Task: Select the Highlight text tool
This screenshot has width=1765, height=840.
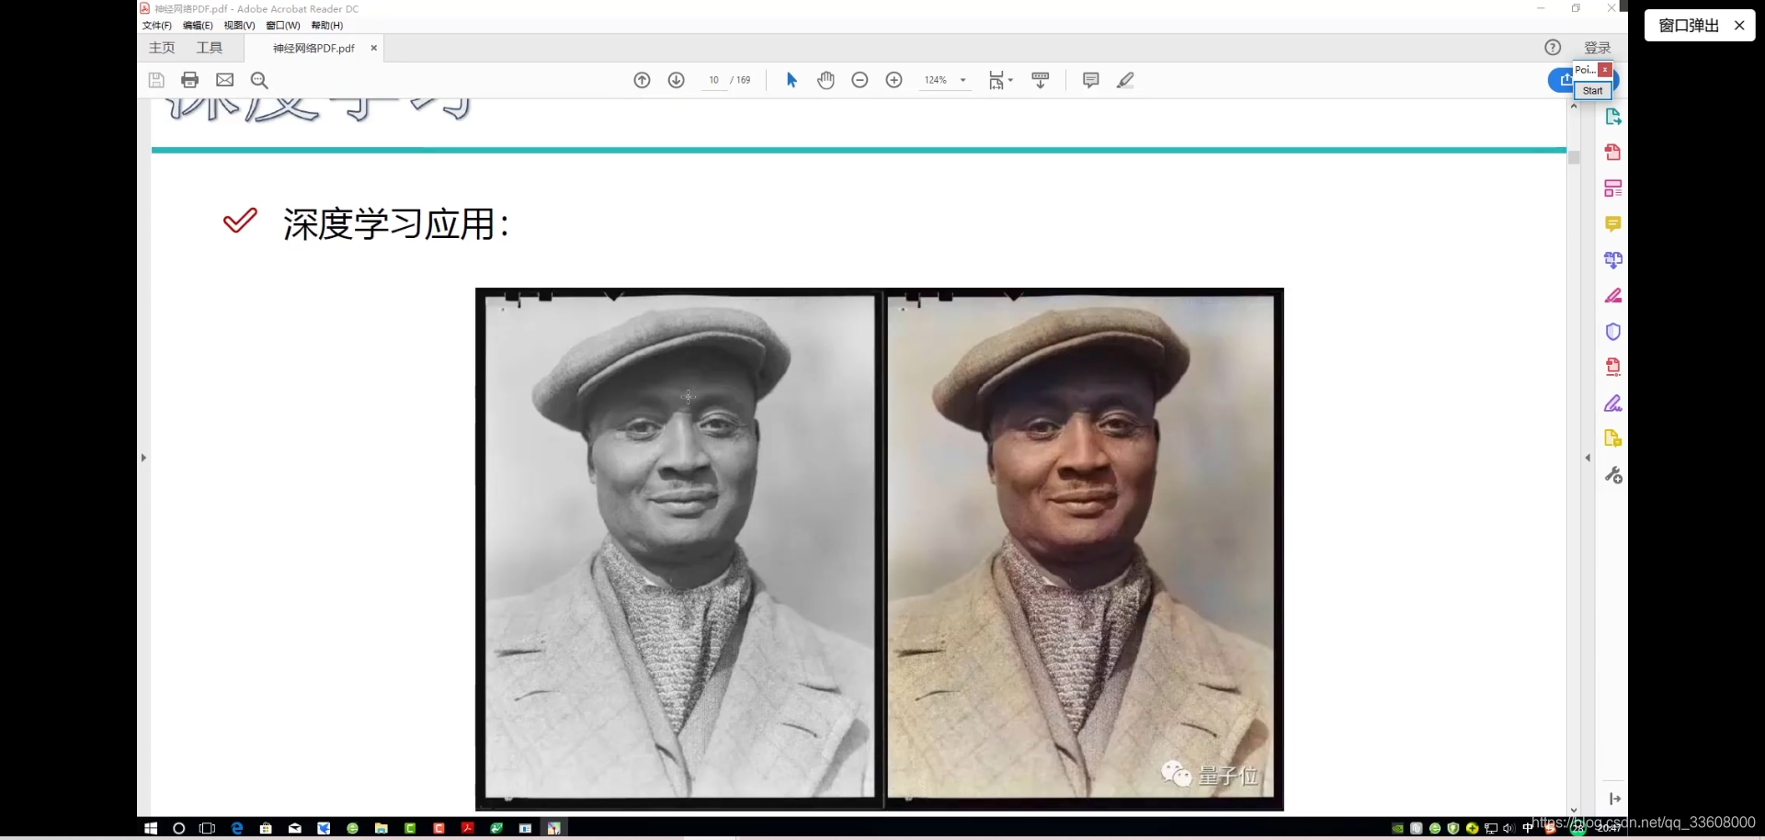Action: tap(1125, 80)
